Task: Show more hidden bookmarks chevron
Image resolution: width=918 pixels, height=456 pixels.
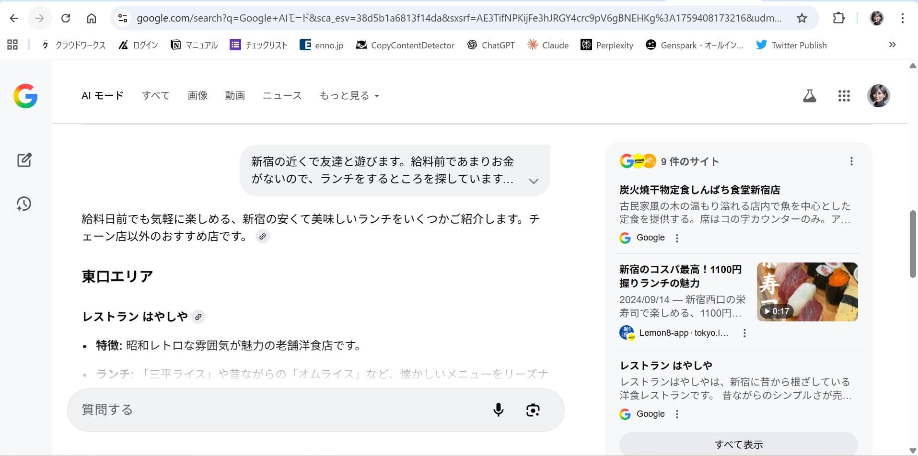Action: (x=892, y=45)
